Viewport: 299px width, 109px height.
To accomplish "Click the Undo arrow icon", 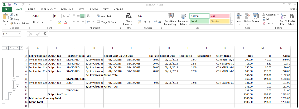I will pos(15,4).
